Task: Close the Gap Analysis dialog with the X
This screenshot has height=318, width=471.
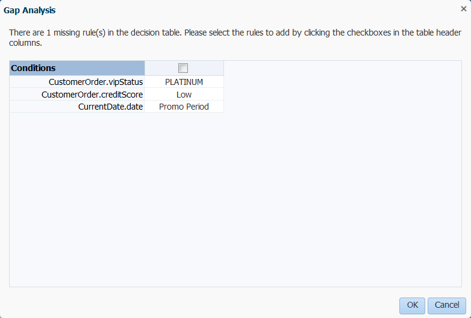Action: pos(464,9)
